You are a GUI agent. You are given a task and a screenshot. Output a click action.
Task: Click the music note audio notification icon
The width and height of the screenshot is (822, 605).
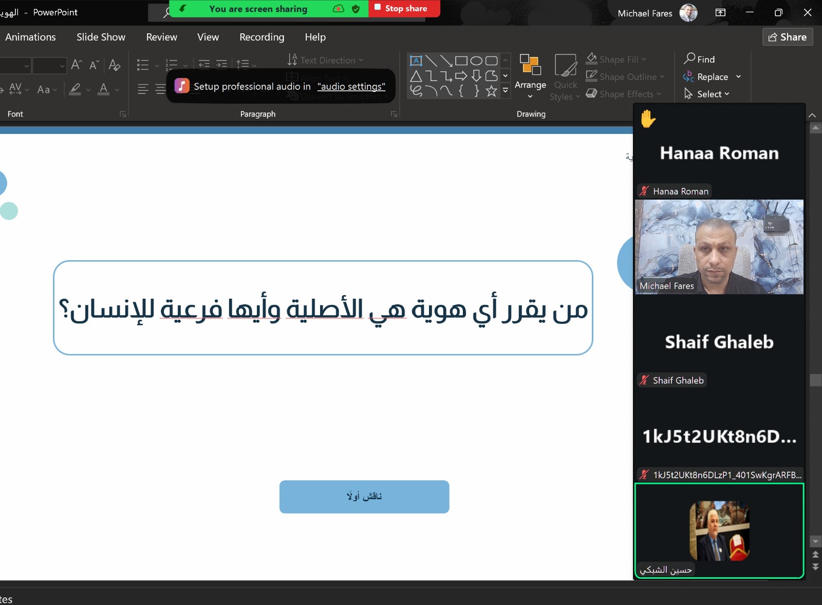182,86
